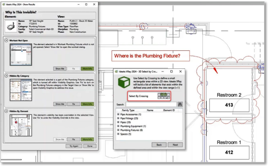Click More Info under Hidden By Category
Screen dimensions: 268x166
[x=87, y=104]
